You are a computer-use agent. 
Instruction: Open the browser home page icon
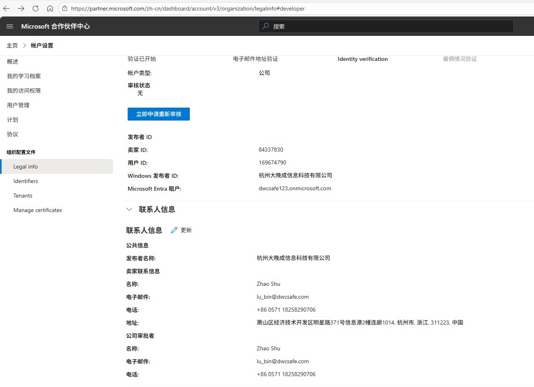point(50,8)
